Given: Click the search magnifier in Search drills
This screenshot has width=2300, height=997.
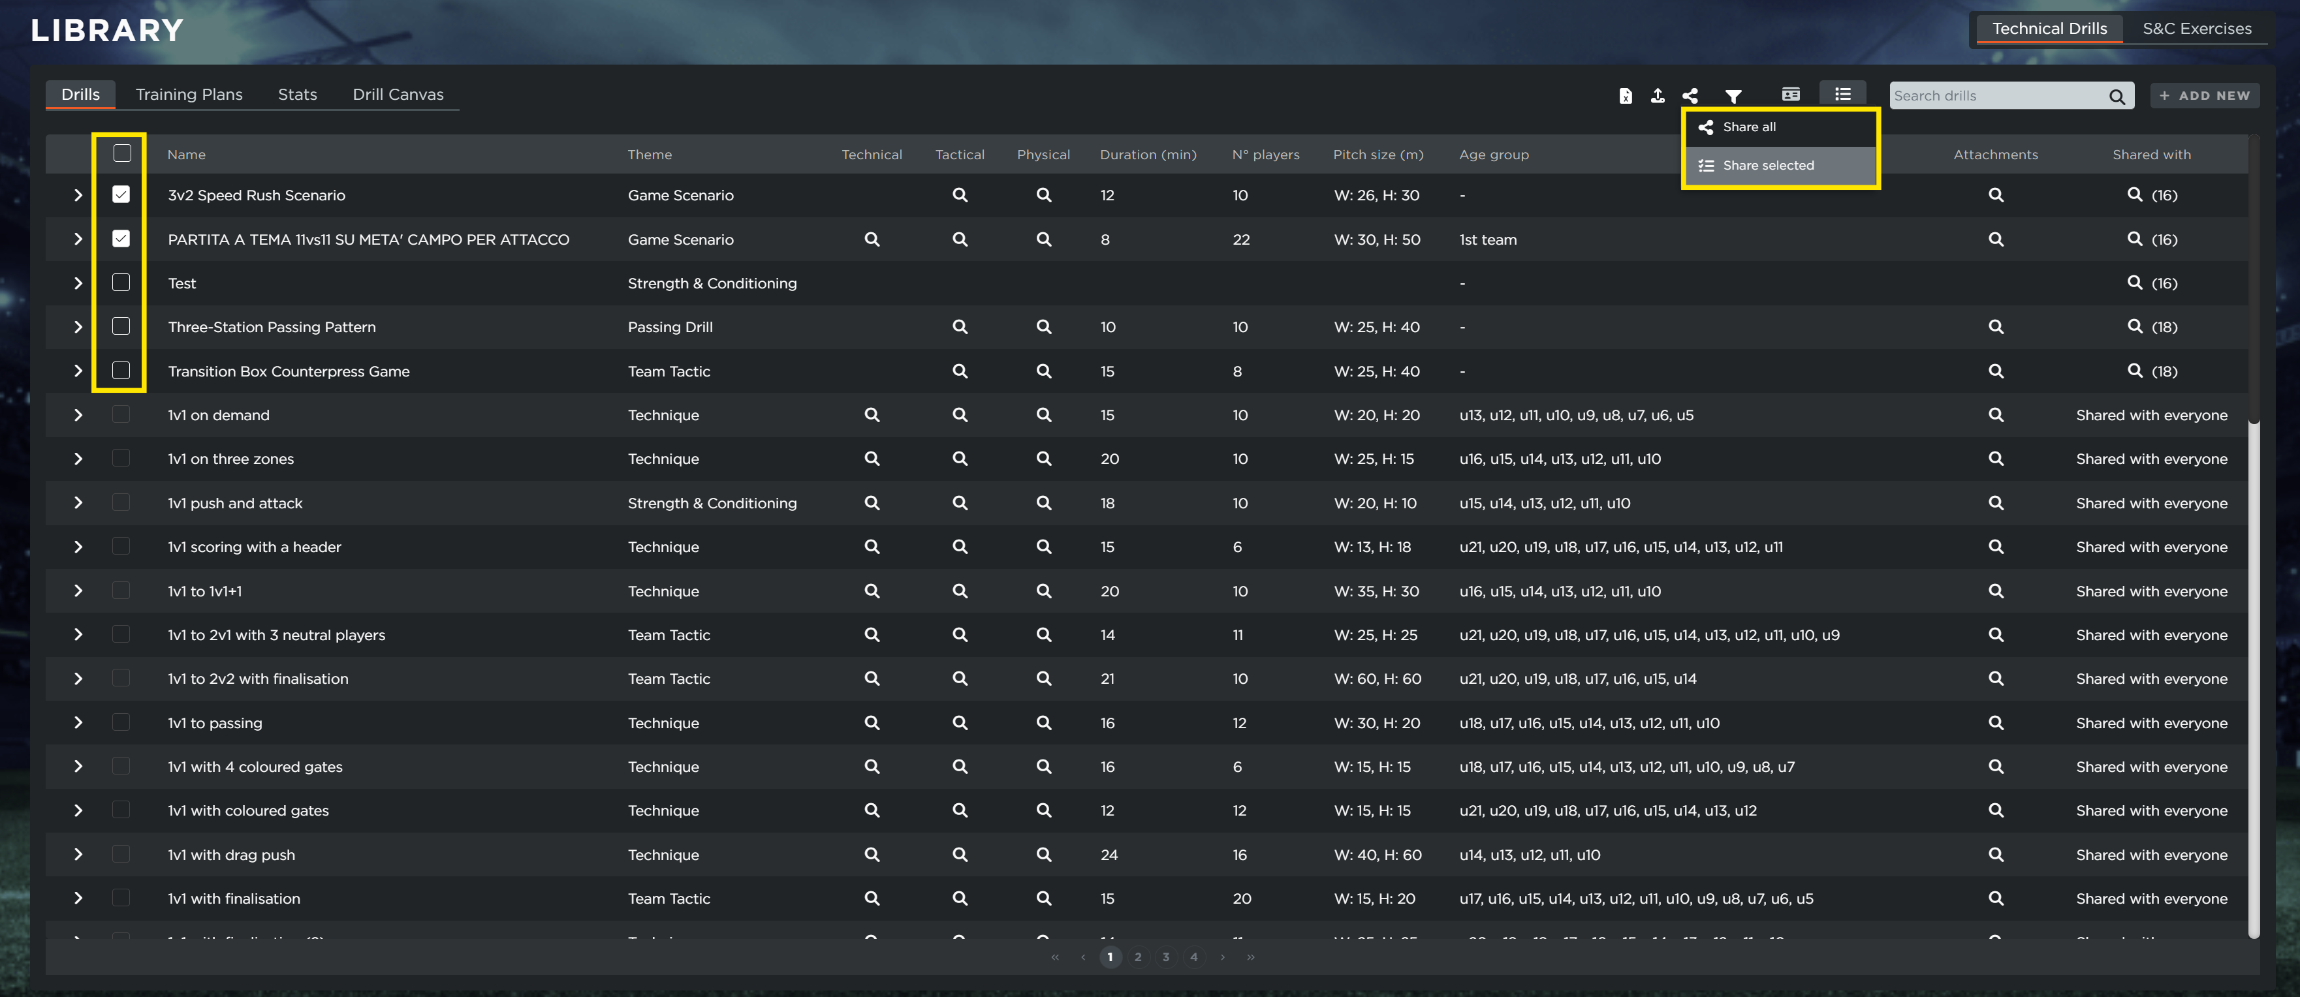Looking at the screenshot, I should tap(2116, 97).
